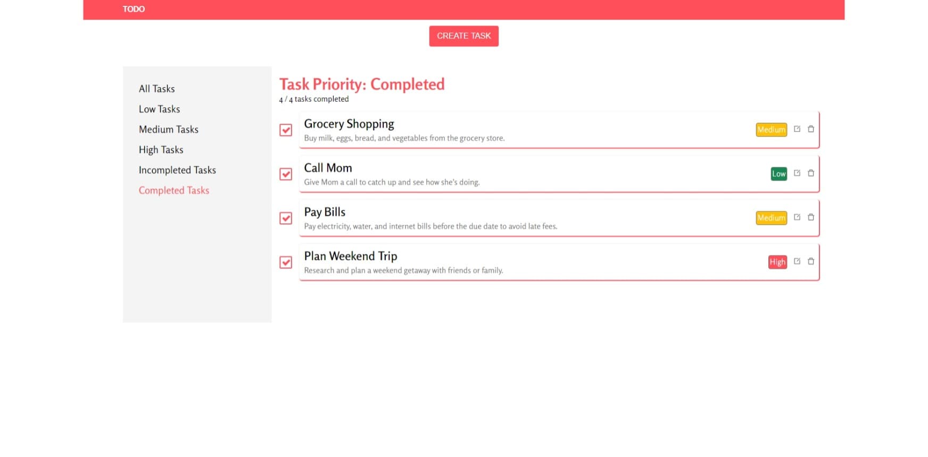Open High Tasks list
The height and width of the screenshot is (457, 928).
click(161, 150)
